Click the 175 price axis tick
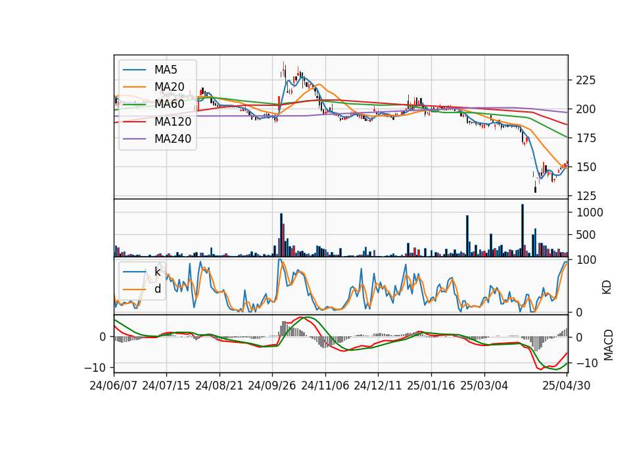The image size is (631, 454). [x=586, y=138]
